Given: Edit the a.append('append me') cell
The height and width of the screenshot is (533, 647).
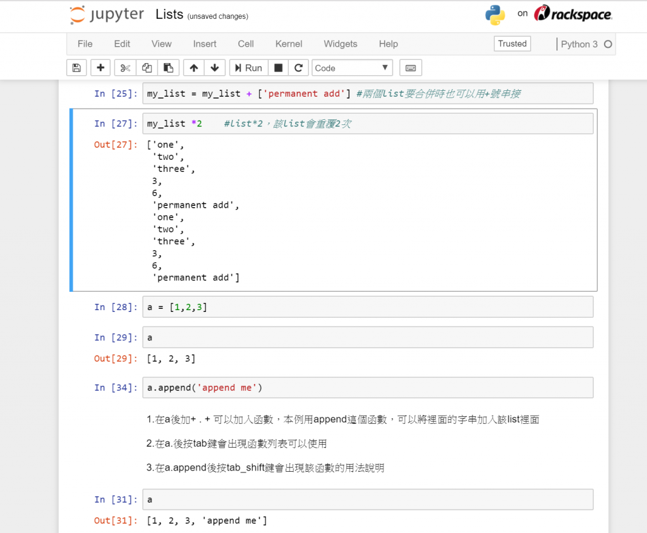Looking at the screenshot, I should tap(368, 388).
